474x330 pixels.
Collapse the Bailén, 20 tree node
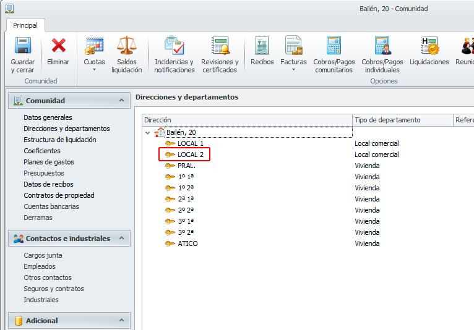tap(147, 132)
